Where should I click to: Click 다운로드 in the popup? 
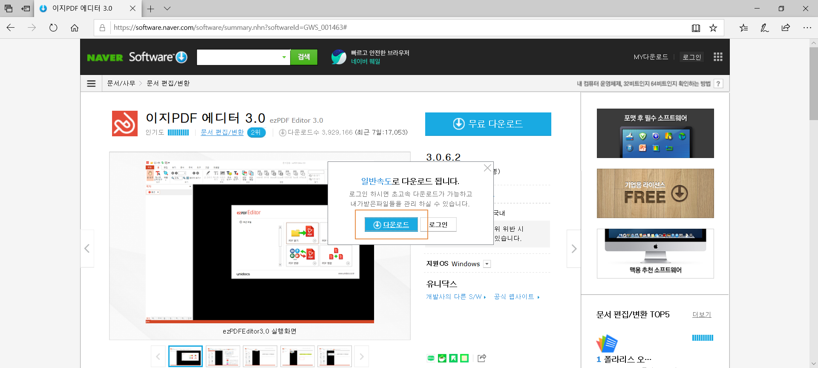click(391, 224)
